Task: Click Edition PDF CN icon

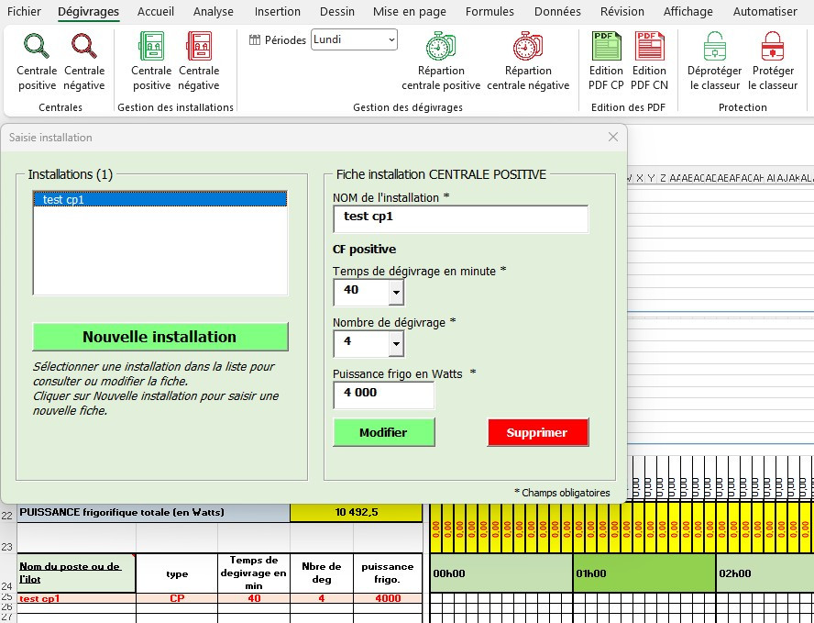Action: 649,47
